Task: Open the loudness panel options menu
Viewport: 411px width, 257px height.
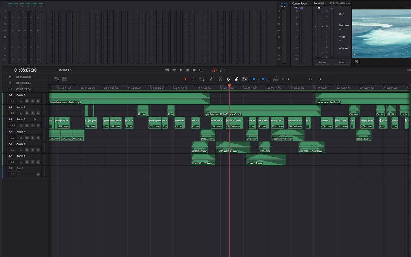Action: [x=349, y=3]
